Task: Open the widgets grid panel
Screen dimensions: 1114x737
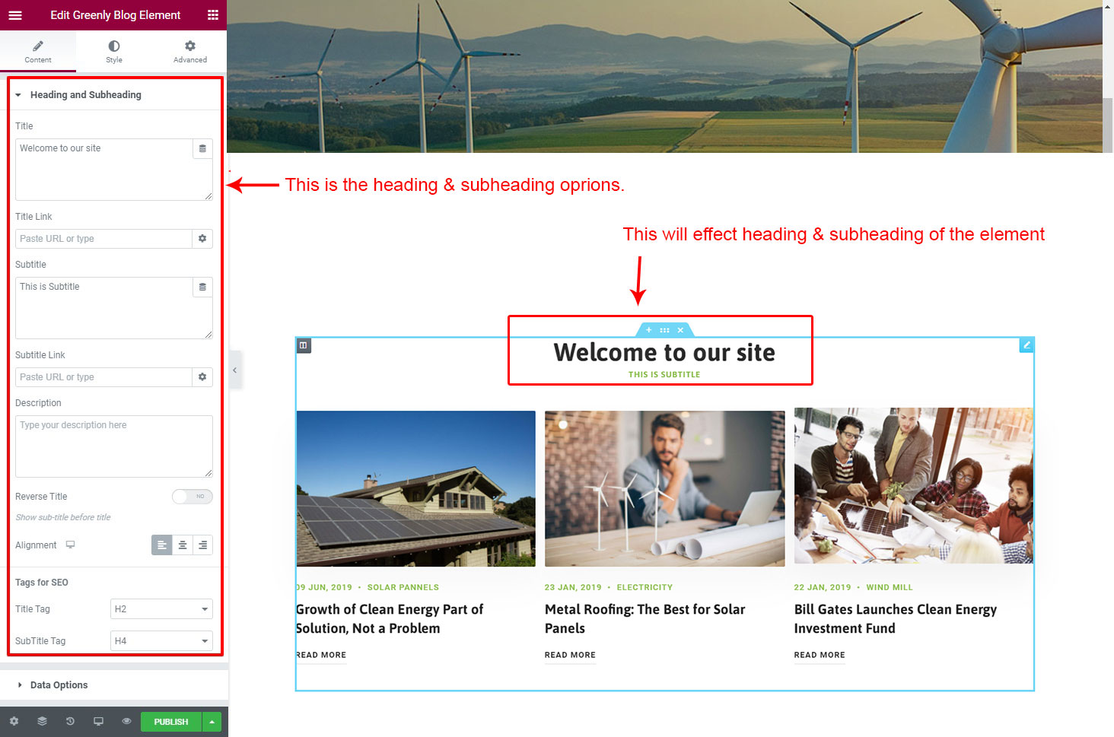Action: 213,15
